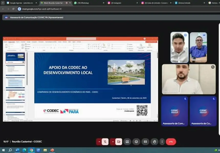220x153 pixels.
Task: Click the present screen button
Action: tap(127, 142)
